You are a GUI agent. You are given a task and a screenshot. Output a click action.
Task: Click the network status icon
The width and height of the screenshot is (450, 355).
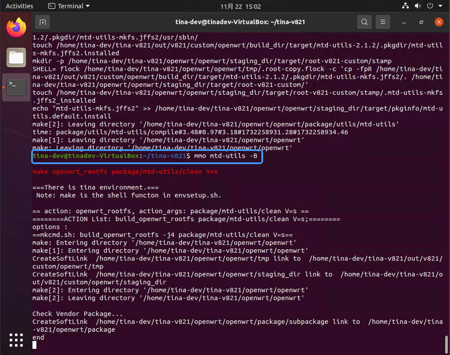(405, 6)
